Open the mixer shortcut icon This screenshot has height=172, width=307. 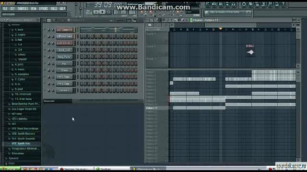(234, 4)
